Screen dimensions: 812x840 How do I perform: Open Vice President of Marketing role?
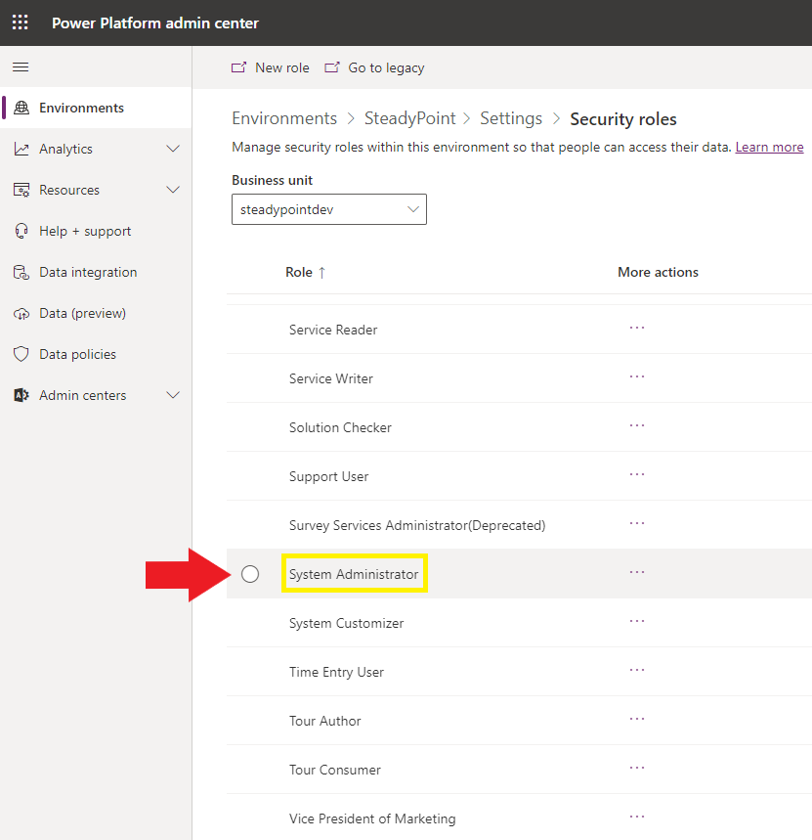pyautogui.click(x=372, y=818)
